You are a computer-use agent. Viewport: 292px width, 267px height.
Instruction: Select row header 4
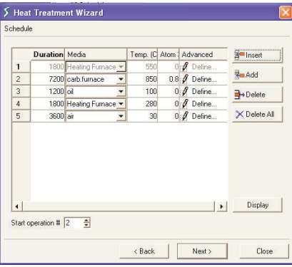click(21, 104)
